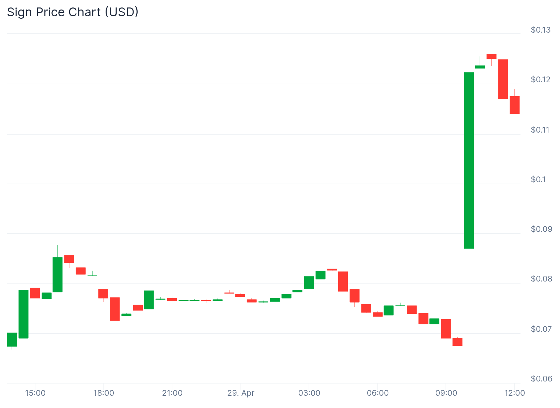
Task: Select the last red candle on the far right
Action: point(514,105)
